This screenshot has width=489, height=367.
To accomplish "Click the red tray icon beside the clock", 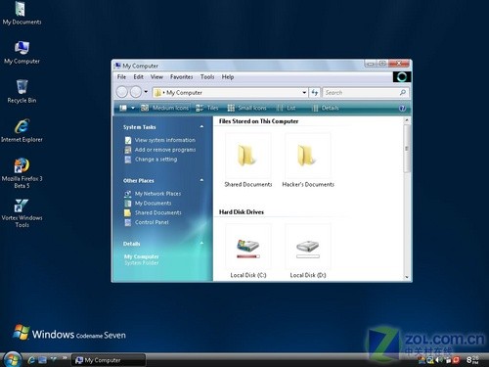I will click(x=456, y=360).
